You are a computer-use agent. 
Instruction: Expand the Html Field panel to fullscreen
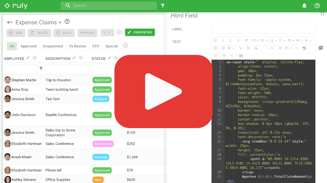(322, 14)
